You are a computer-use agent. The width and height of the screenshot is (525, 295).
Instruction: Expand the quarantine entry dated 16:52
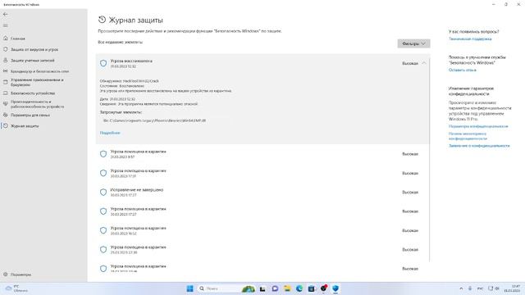point(262,230)
